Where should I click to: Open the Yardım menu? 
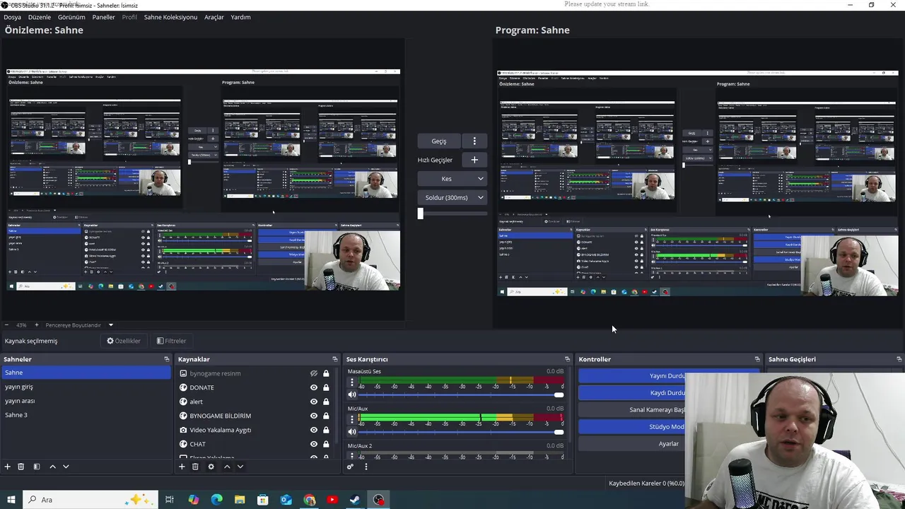(240, 17)
